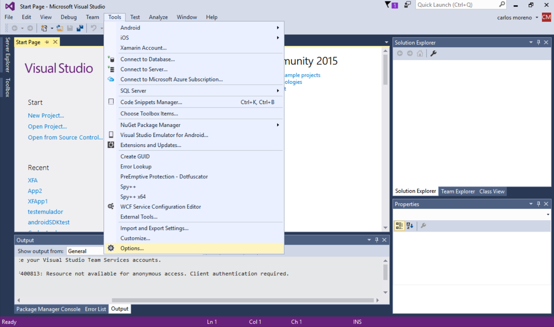Click the CM user avatar badge

click(546, 17)
